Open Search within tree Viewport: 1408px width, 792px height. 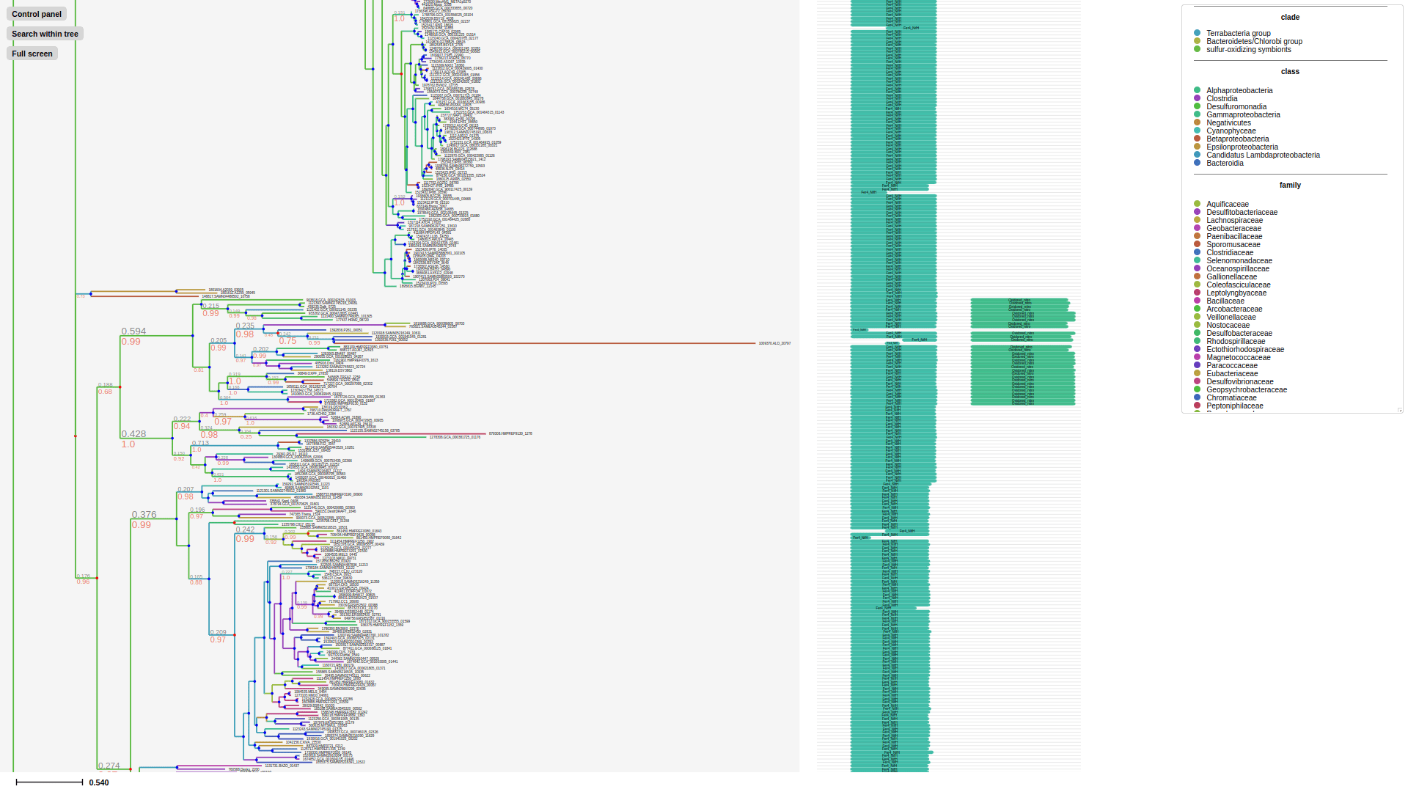[x=45, y=34]
